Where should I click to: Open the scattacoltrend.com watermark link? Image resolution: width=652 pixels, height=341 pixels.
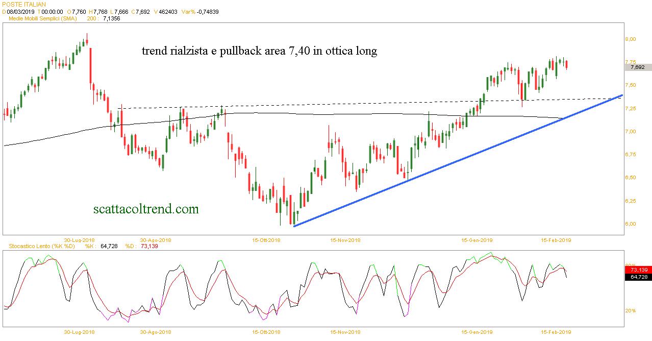click(x=146, y=209)
